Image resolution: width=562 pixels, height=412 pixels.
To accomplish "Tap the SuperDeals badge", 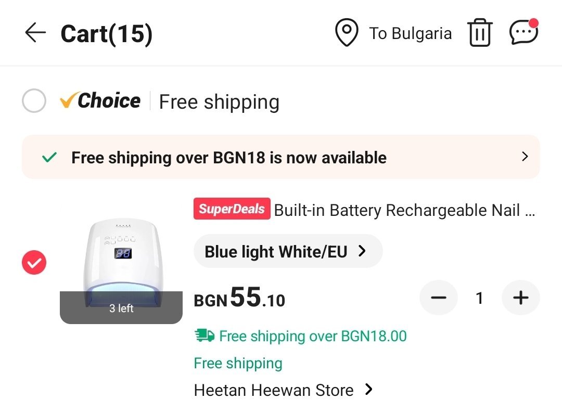I will [232, 209].
